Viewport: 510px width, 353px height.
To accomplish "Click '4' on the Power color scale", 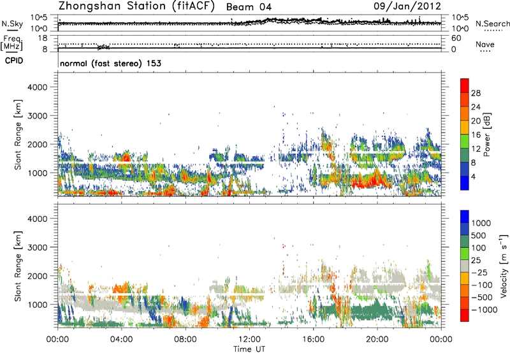I will click(474, 176).
